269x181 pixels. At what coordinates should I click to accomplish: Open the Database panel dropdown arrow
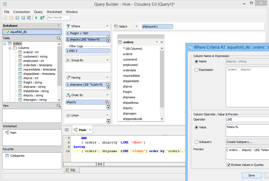(x=59, y=25)
